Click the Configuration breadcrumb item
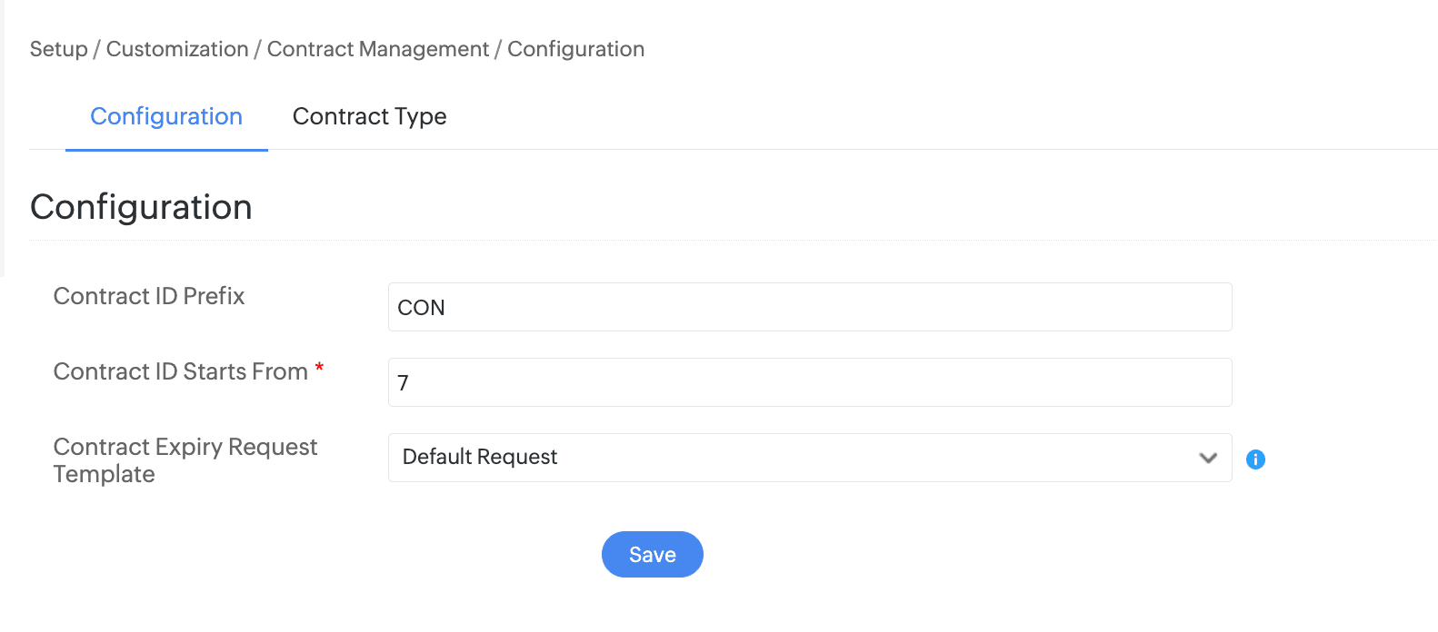The image size is (1438, 632). pyautogui.click(x=575, y=49)
